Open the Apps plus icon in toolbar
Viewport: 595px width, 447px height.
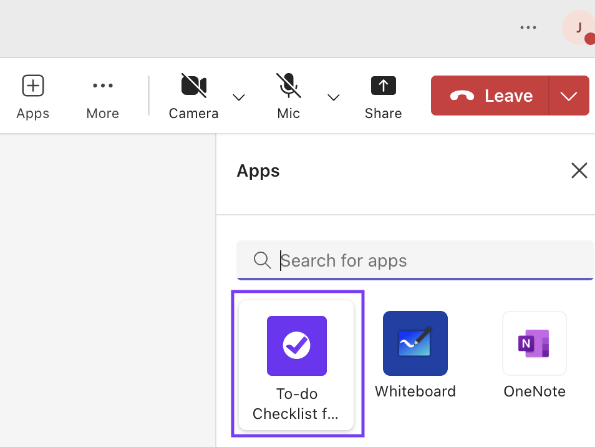[x=32, y=86]
